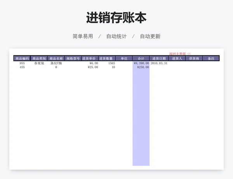Select the 春夏装 category cell
Viewport: 233px width, 179px height.
point(39,63)
